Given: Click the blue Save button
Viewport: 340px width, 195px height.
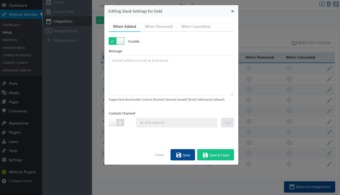Looking at the screenshot, I should [183, 155].
